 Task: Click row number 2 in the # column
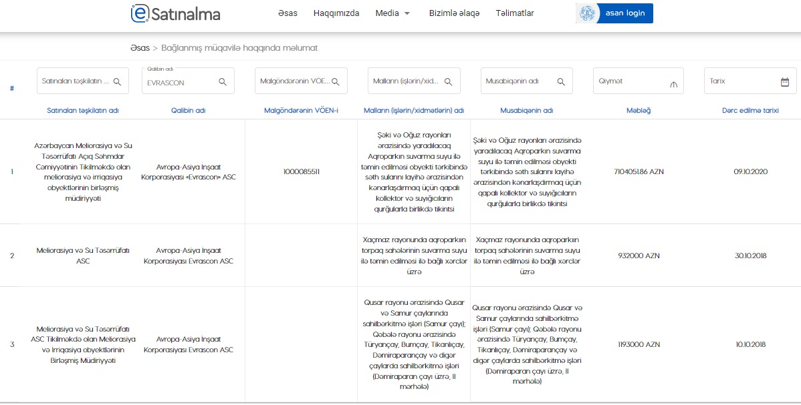click(x=12, y=256)
